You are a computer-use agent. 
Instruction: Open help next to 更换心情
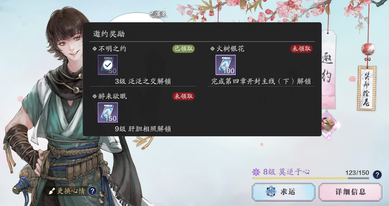tap(92, 191)
